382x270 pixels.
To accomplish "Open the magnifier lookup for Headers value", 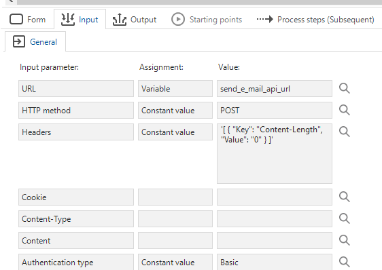I will point(345,132).
